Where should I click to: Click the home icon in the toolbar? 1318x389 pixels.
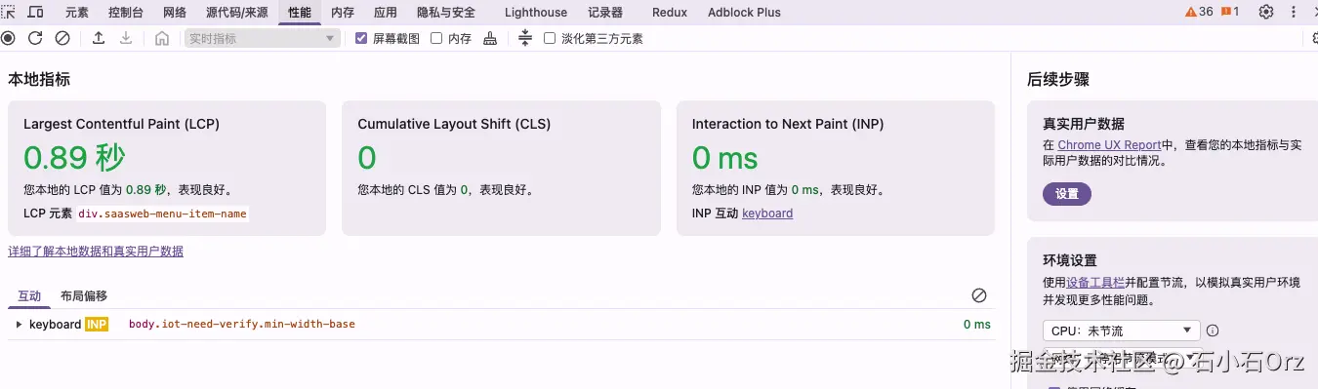[x=162, y=38]
